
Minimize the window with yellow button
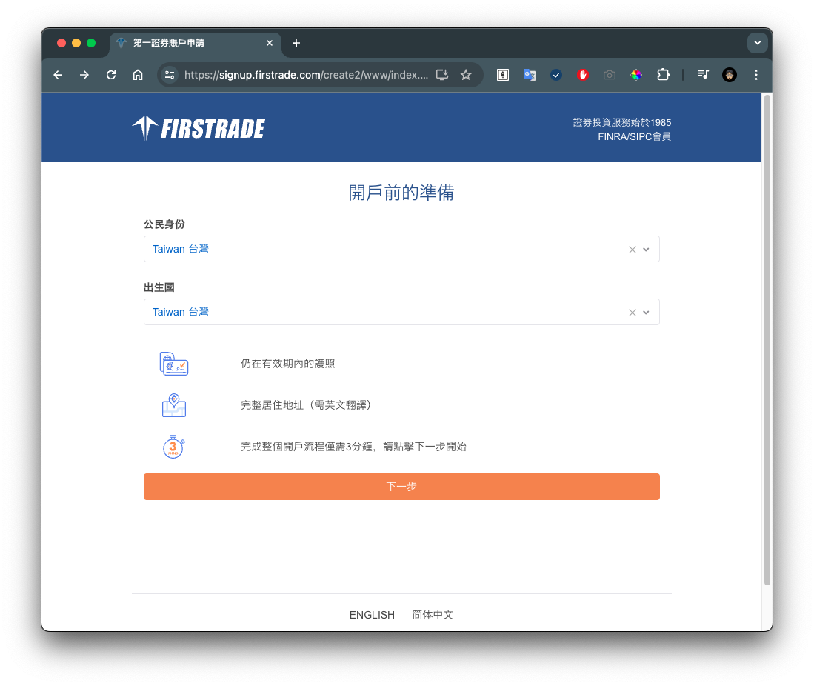coord(76,43)
